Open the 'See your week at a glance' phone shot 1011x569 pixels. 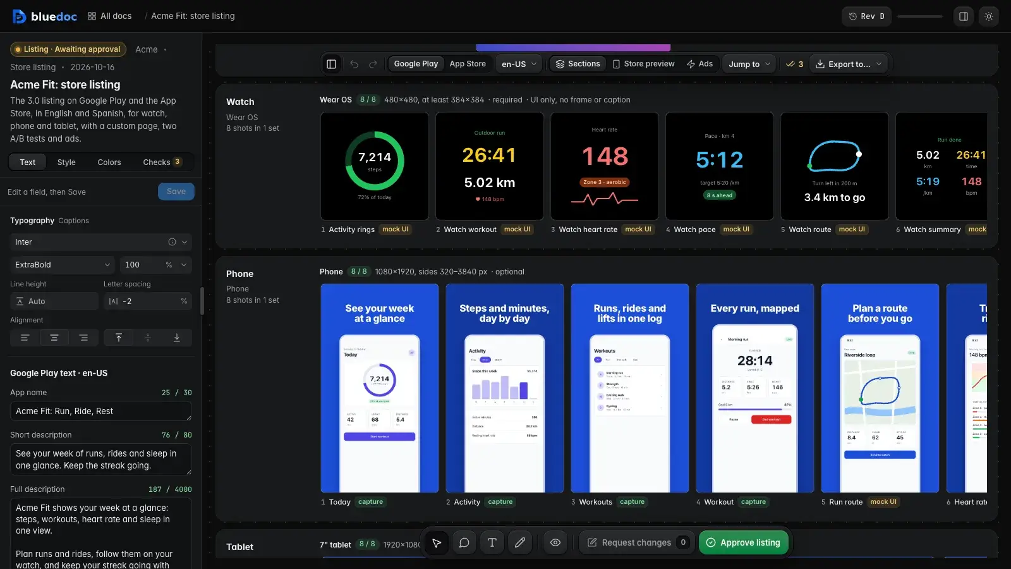pos(380,388)
